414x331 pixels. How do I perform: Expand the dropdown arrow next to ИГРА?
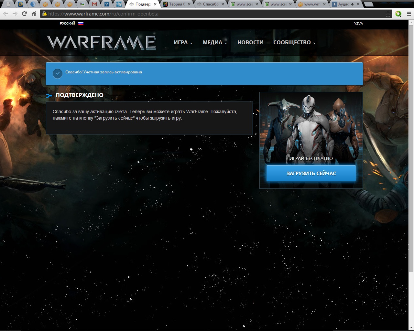192,43
